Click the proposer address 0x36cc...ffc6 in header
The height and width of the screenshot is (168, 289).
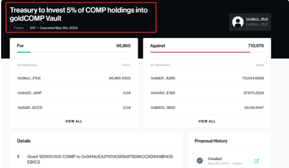[x=257, y=19]
